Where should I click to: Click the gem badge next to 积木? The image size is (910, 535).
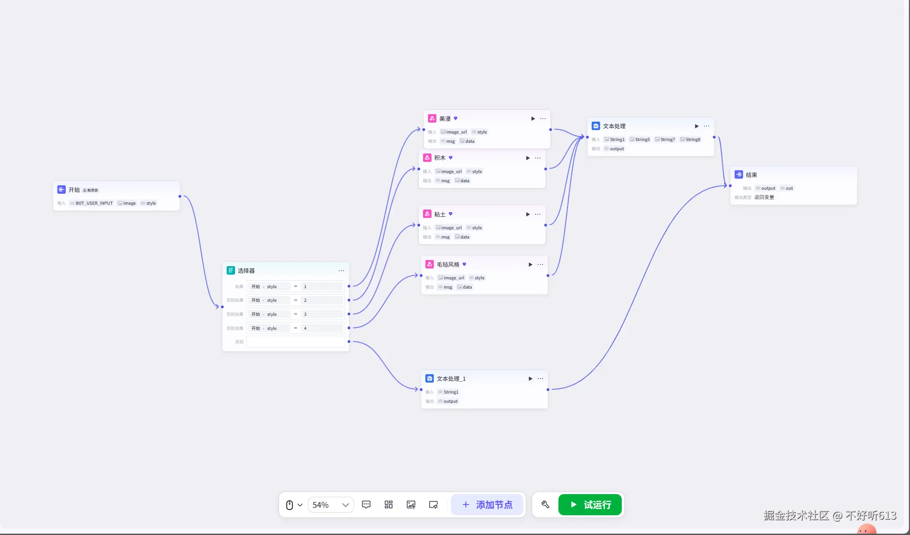point(450,158)
